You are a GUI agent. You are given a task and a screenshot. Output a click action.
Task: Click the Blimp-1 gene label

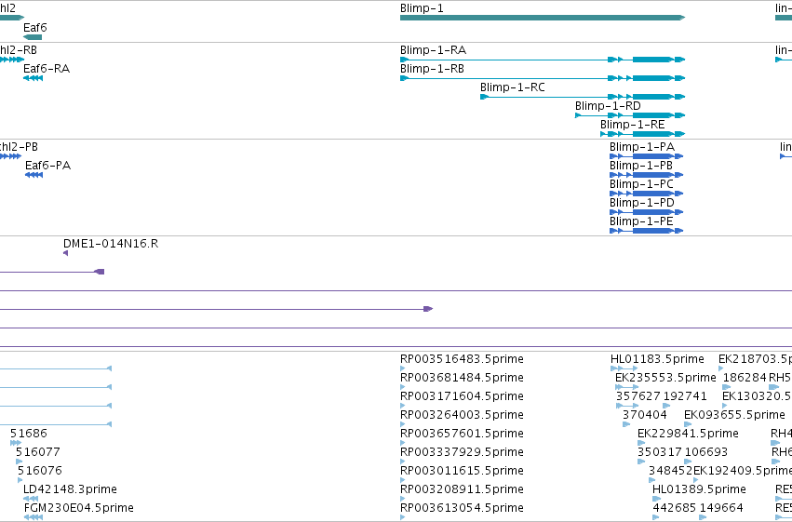point(422,8)
